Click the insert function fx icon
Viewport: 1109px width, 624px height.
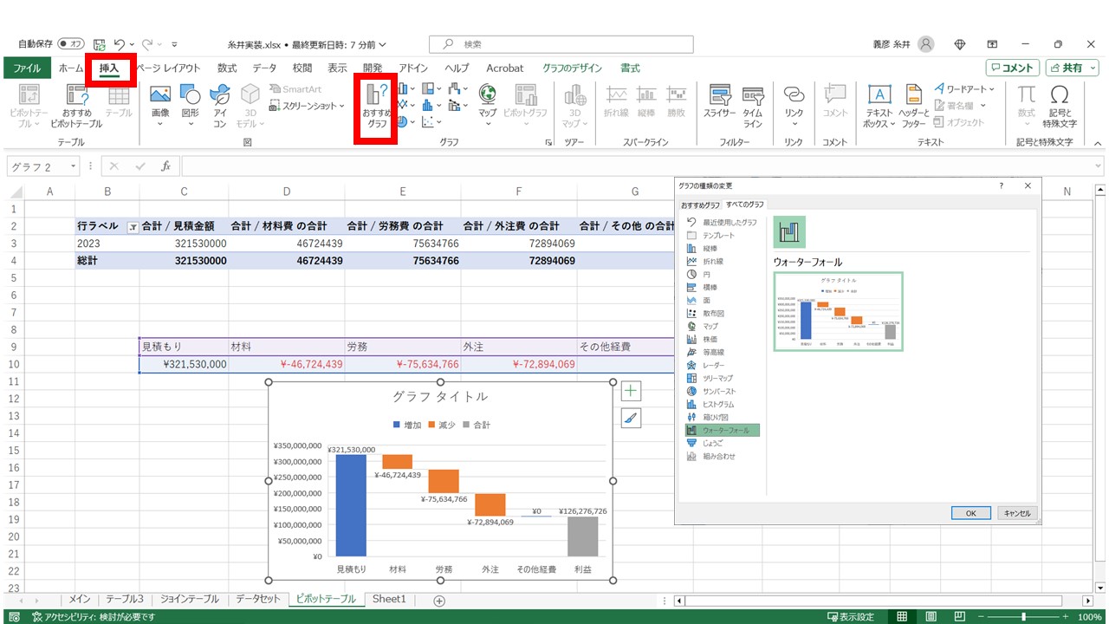tap(165, 166)
